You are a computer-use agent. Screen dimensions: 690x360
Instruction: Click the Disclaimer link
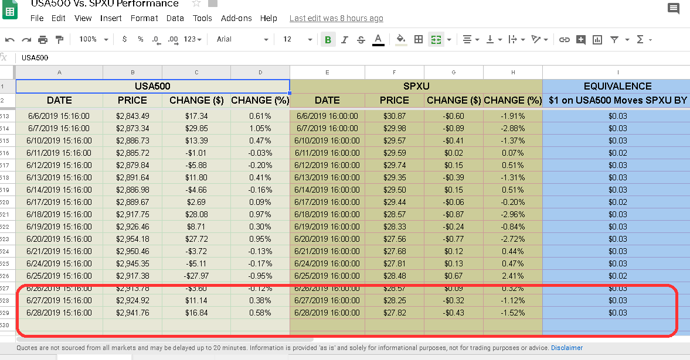tap(567, 348)
